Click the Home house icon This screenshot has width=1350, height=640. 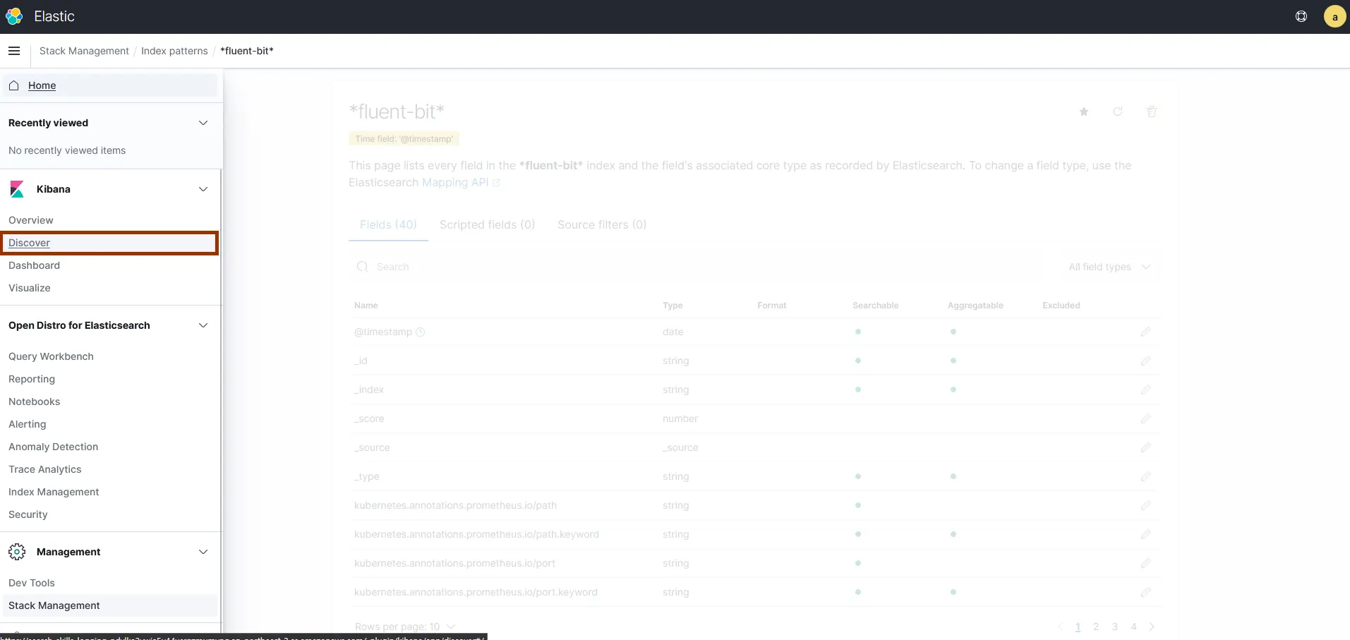14,85
